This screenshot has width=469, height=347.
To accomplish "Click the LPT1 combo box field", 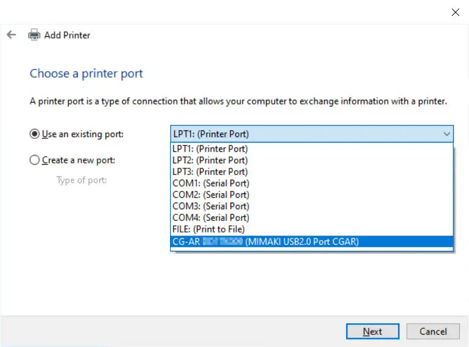I will (312, 134).
